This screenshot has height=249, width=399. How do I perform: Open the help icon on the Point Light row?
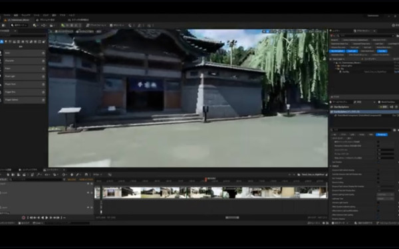43,76
